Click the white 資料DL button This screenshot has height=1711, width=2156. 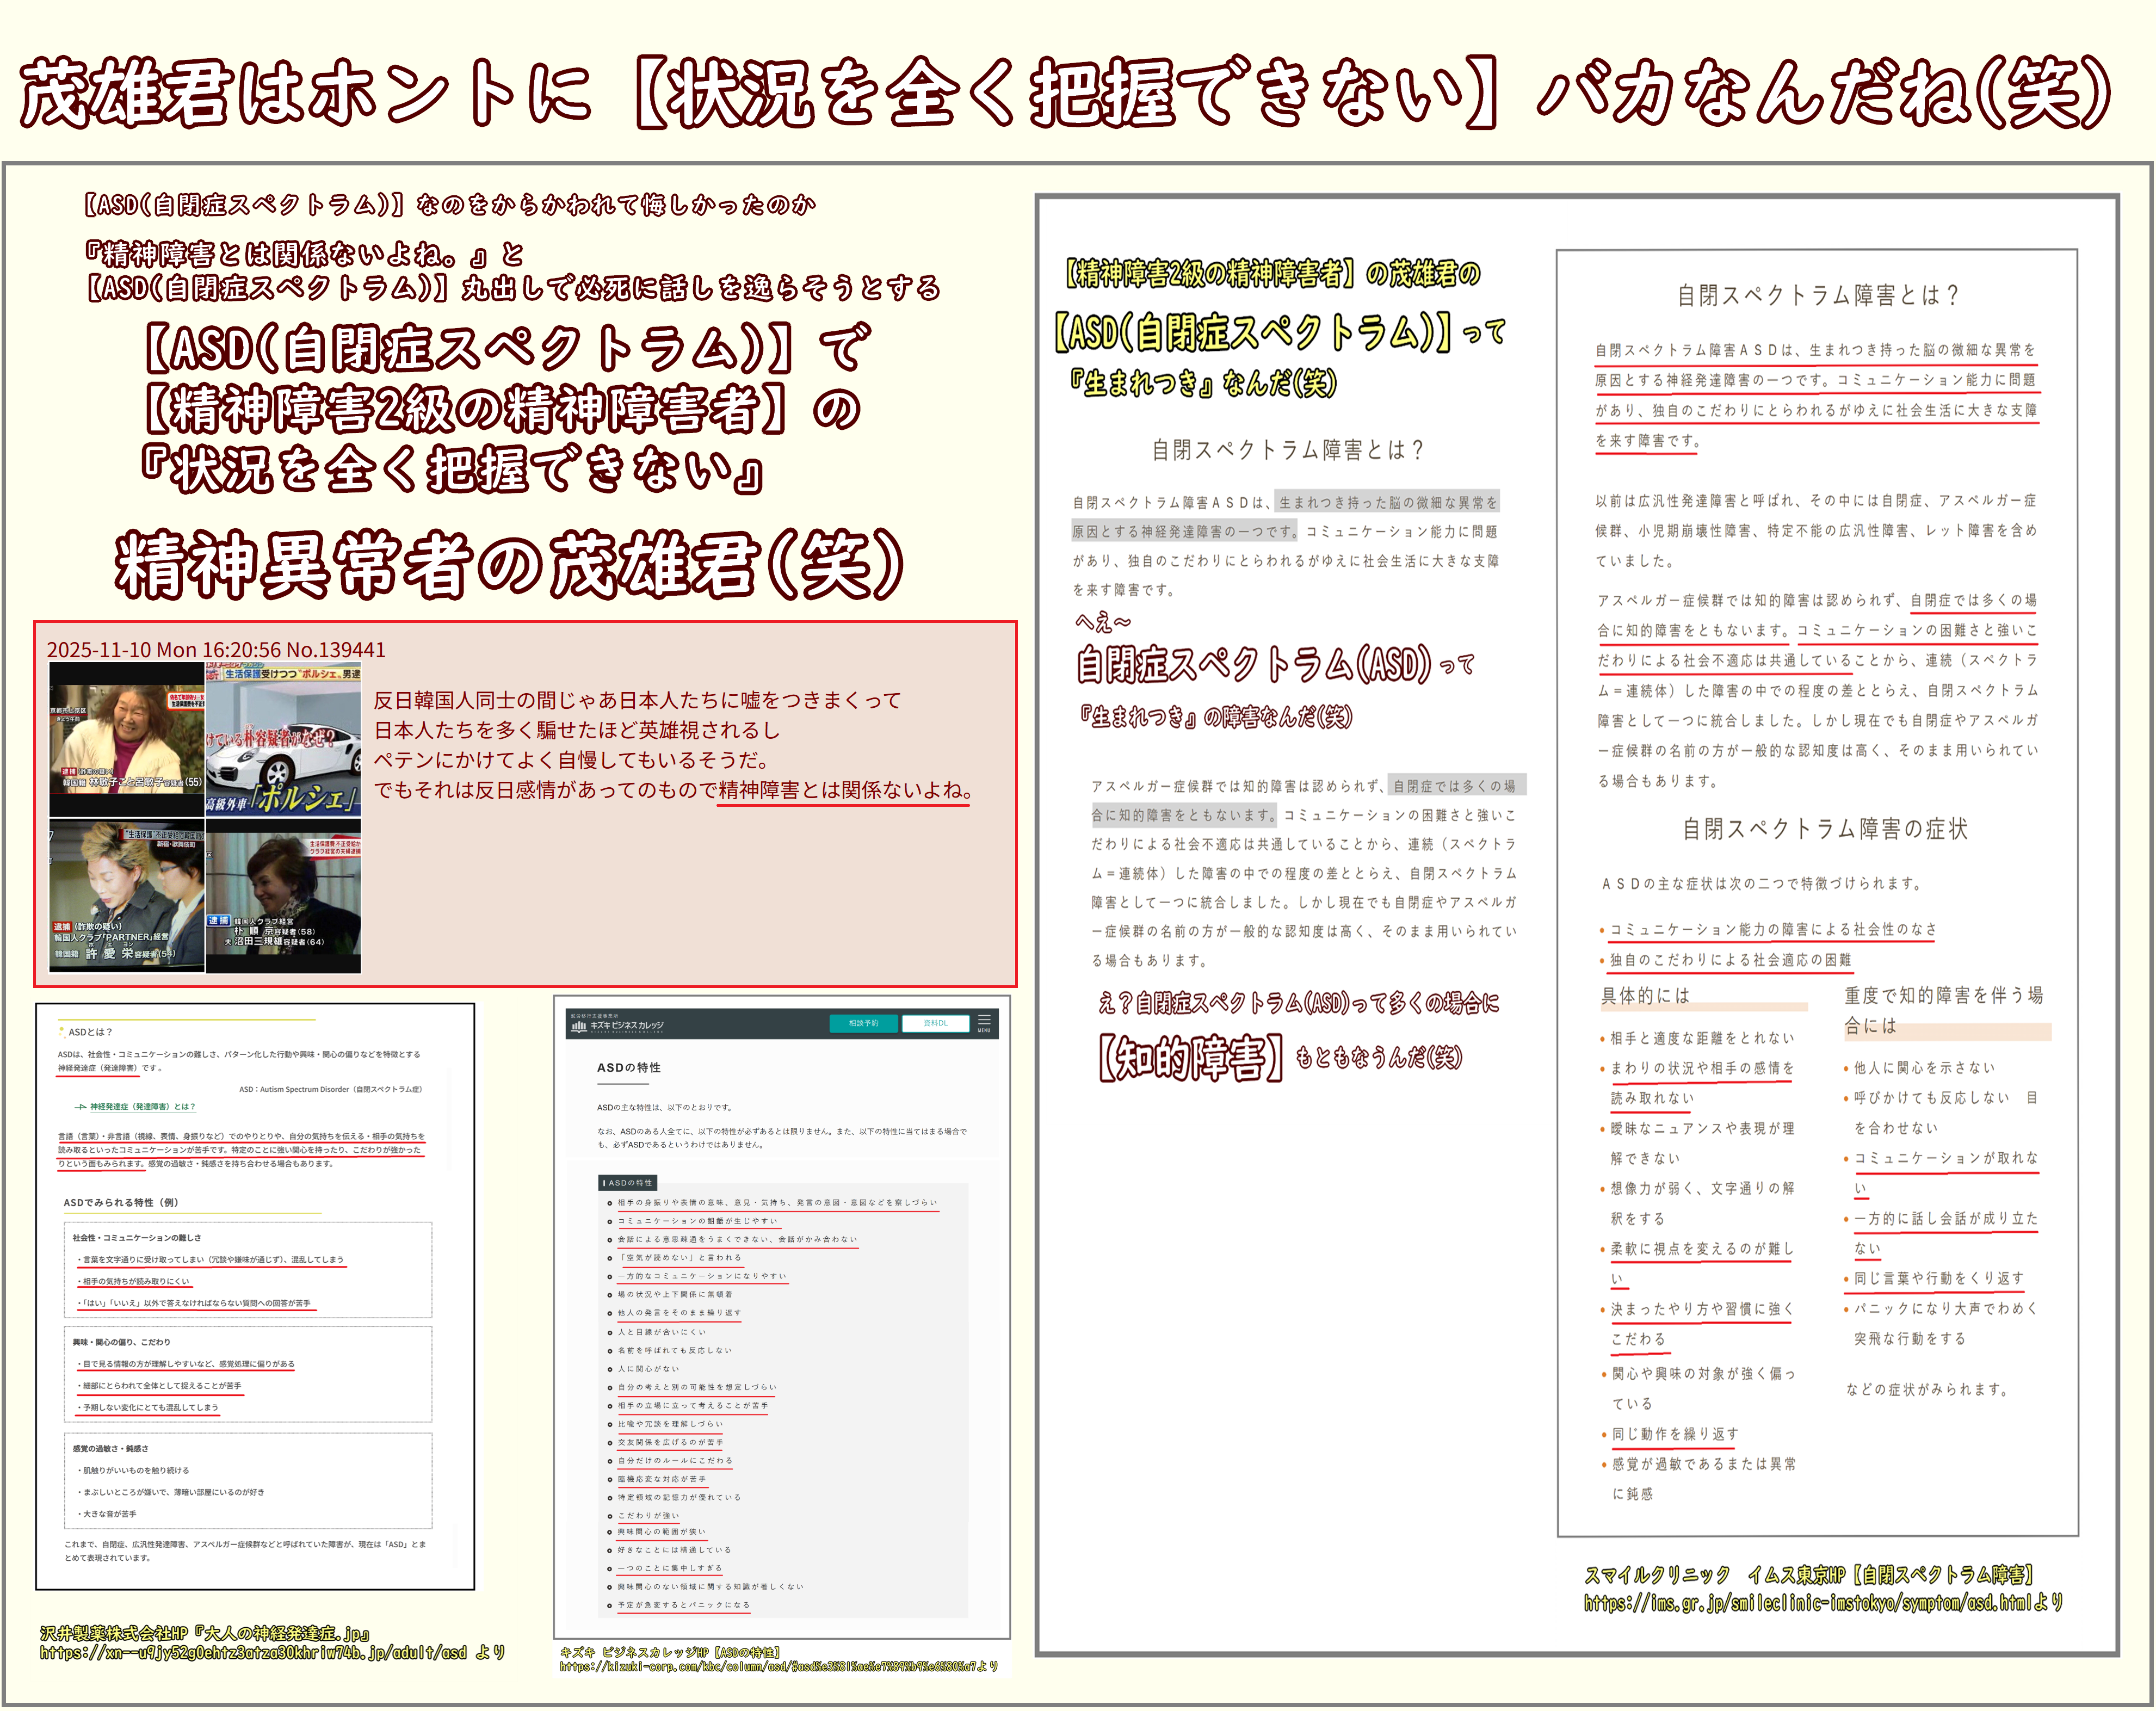tap(935, 1023)
